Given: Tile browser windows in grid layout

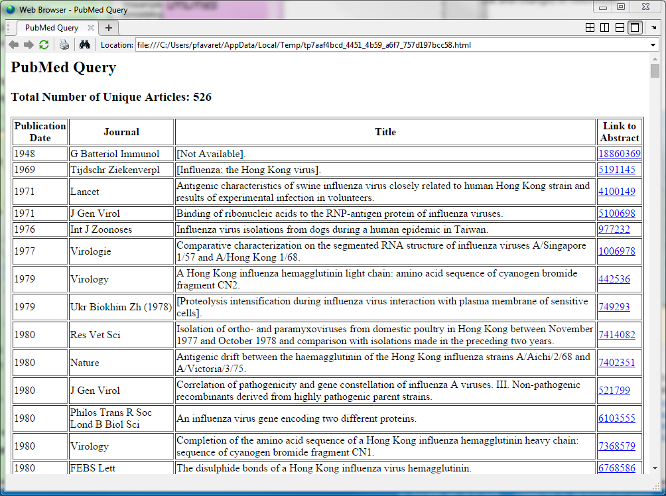Looking at the screenshot, I should (590, 28).
